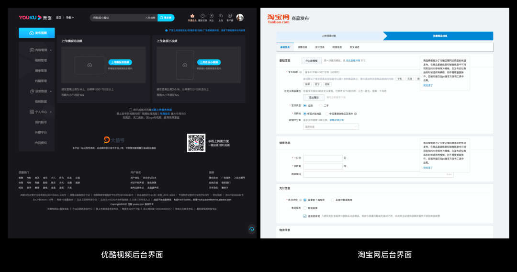
Task: Switch to the 图文描述 tab
Action: (354, 47)
